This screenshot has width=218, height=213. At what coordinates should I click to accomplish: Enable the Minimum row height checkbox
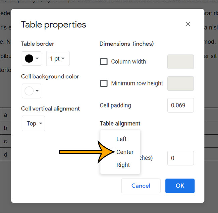(x=104, y=83)
